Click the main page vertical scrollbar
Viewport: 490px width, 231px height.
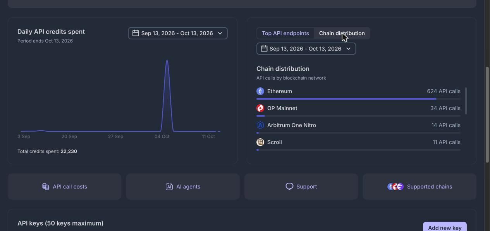click(x=487, y=115)
